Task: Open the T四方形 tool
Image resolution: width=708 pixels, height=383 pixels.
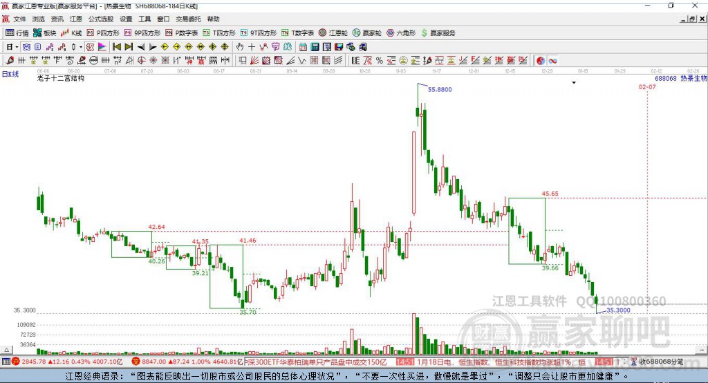Action: coord(219,33)
